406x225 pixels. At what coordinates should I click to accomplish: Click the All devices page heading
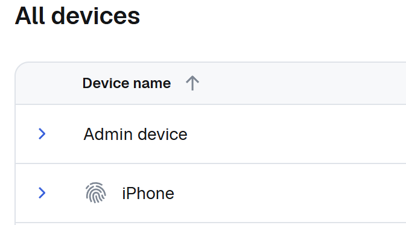(77, 16)
